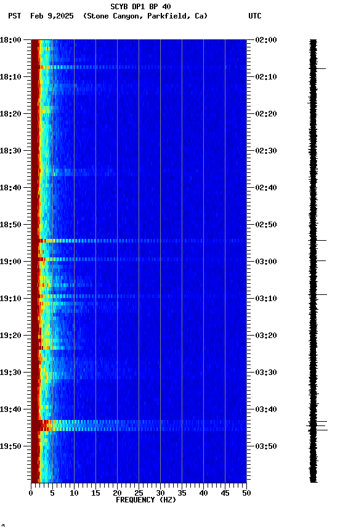The height and width of the screenshot is (532, 340).
Task: Click the '35' frequency axis label
Action: tap(182, 493)
